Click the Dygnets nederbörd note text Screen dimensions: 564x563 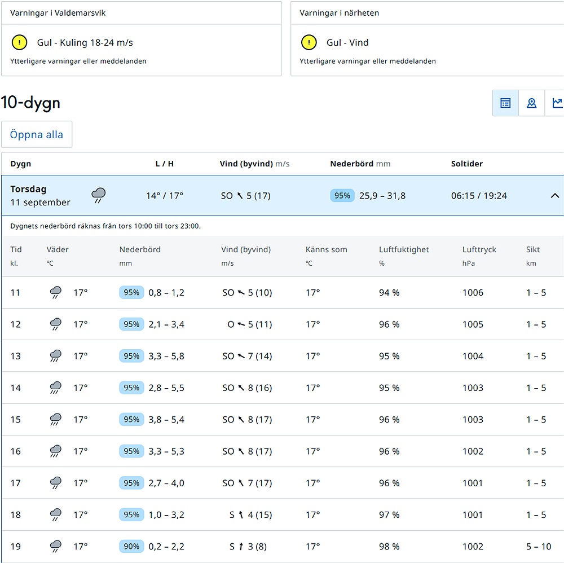point(105,226)
